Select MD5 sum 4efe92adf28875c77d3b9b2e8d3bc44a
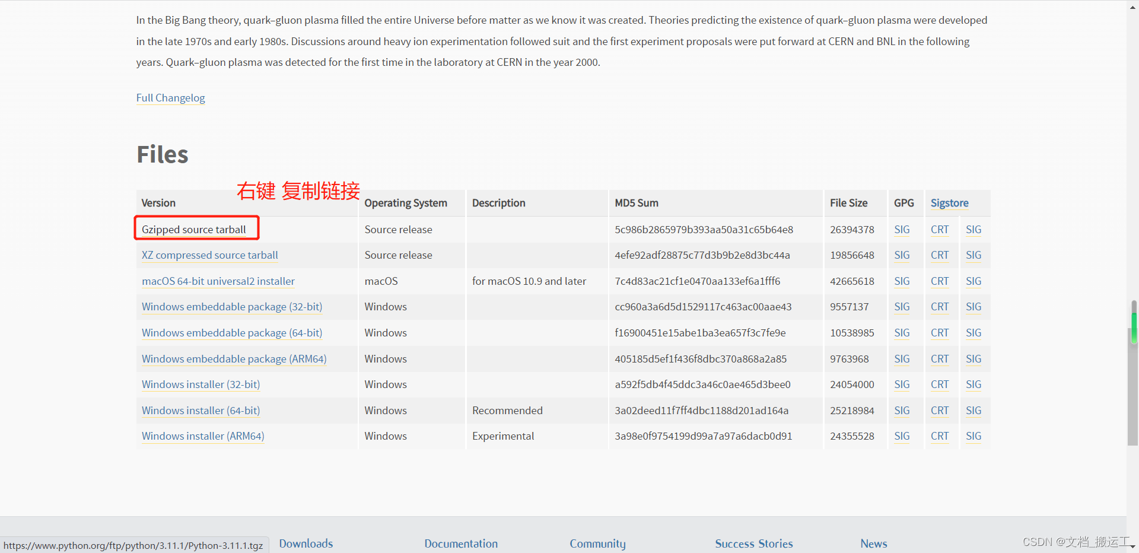 pyautogui.click(x=702, y=255)
